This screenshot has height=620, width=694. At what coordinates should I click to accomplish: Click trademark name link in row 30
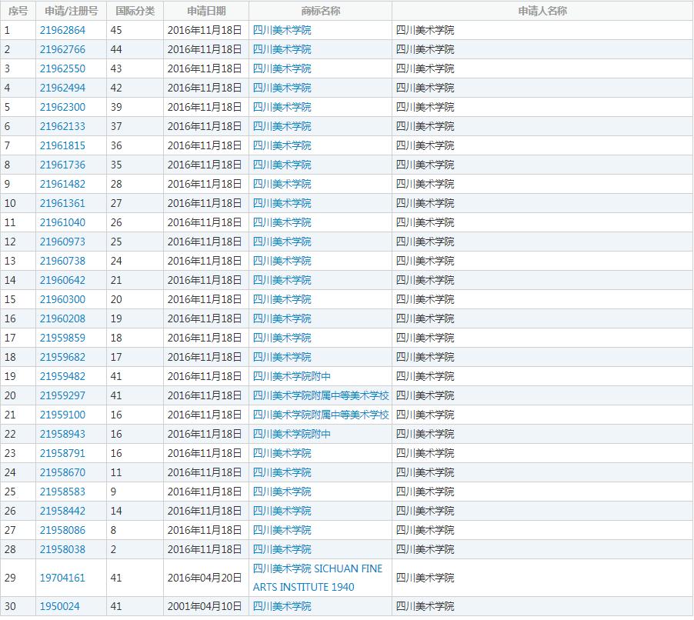pyautogui.click(x=282, y=607)
